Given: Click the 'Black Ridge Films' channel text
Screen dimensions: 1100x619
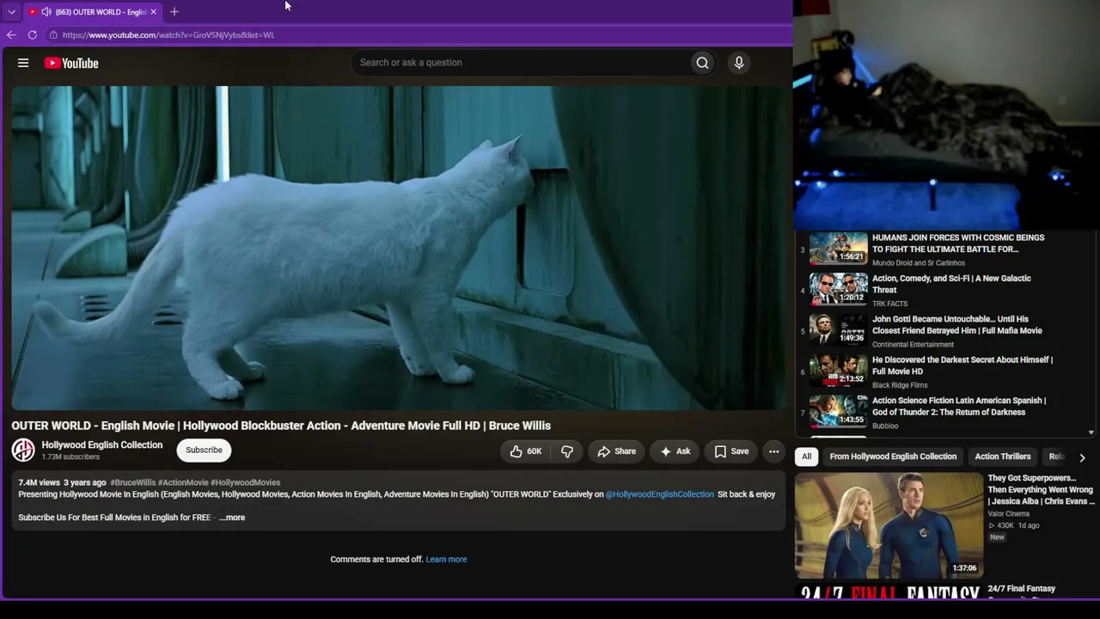Looking at the screenshot, I should click(x=900, y=385).
